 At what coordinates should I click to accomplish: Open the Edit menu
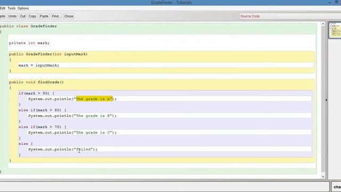2,9
